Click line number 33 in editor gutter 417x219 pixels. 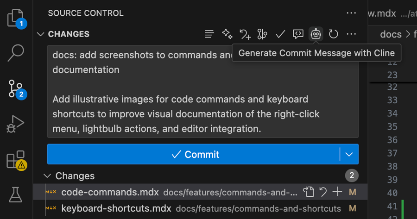tap(392, 100)
